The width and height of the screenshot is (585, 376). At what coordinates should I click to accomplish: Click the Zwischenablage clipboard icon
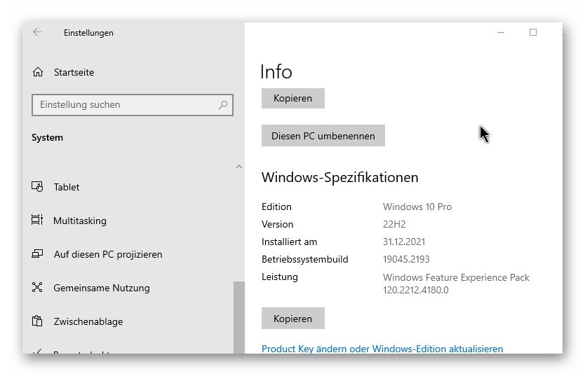click(x=38, y=321)
